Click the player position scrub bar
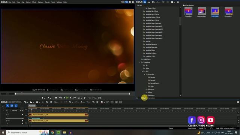Screen dimensions: 240x135 tap(72, 94)
